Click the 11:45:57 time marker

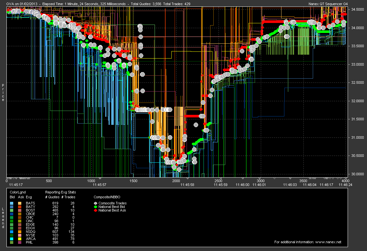pyautogui.click(x=99, y=185)
